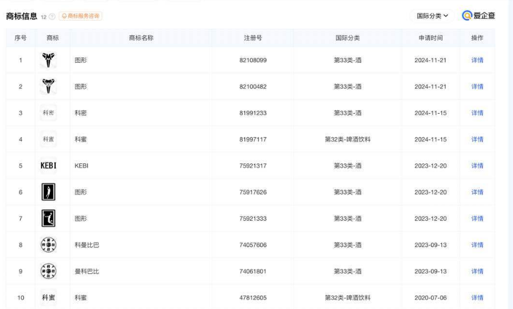
Task: Click the 注册号 column header
Action: coord(253,38)
